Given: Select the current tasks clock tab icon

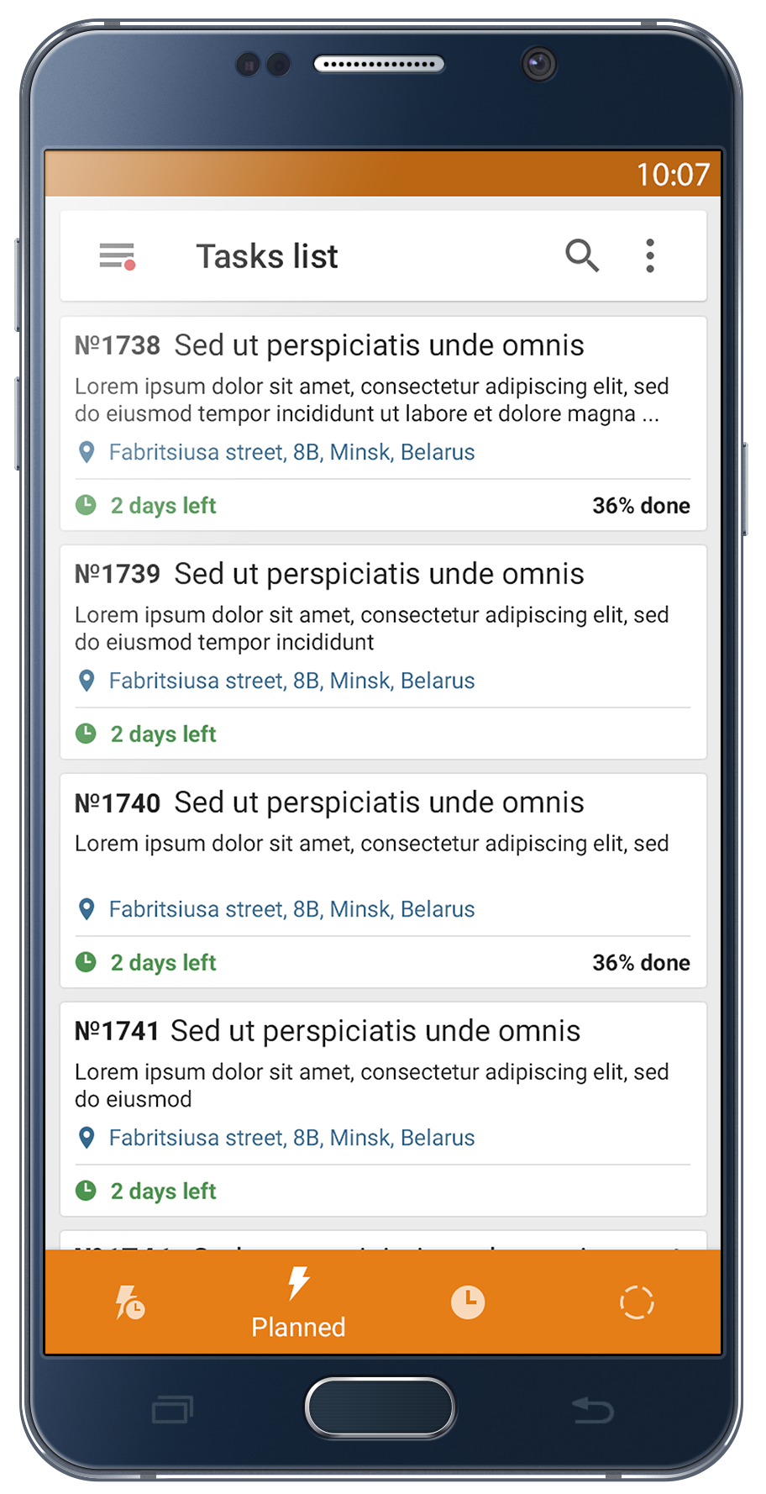Looking at the screenshot, I should point(468,1302).
